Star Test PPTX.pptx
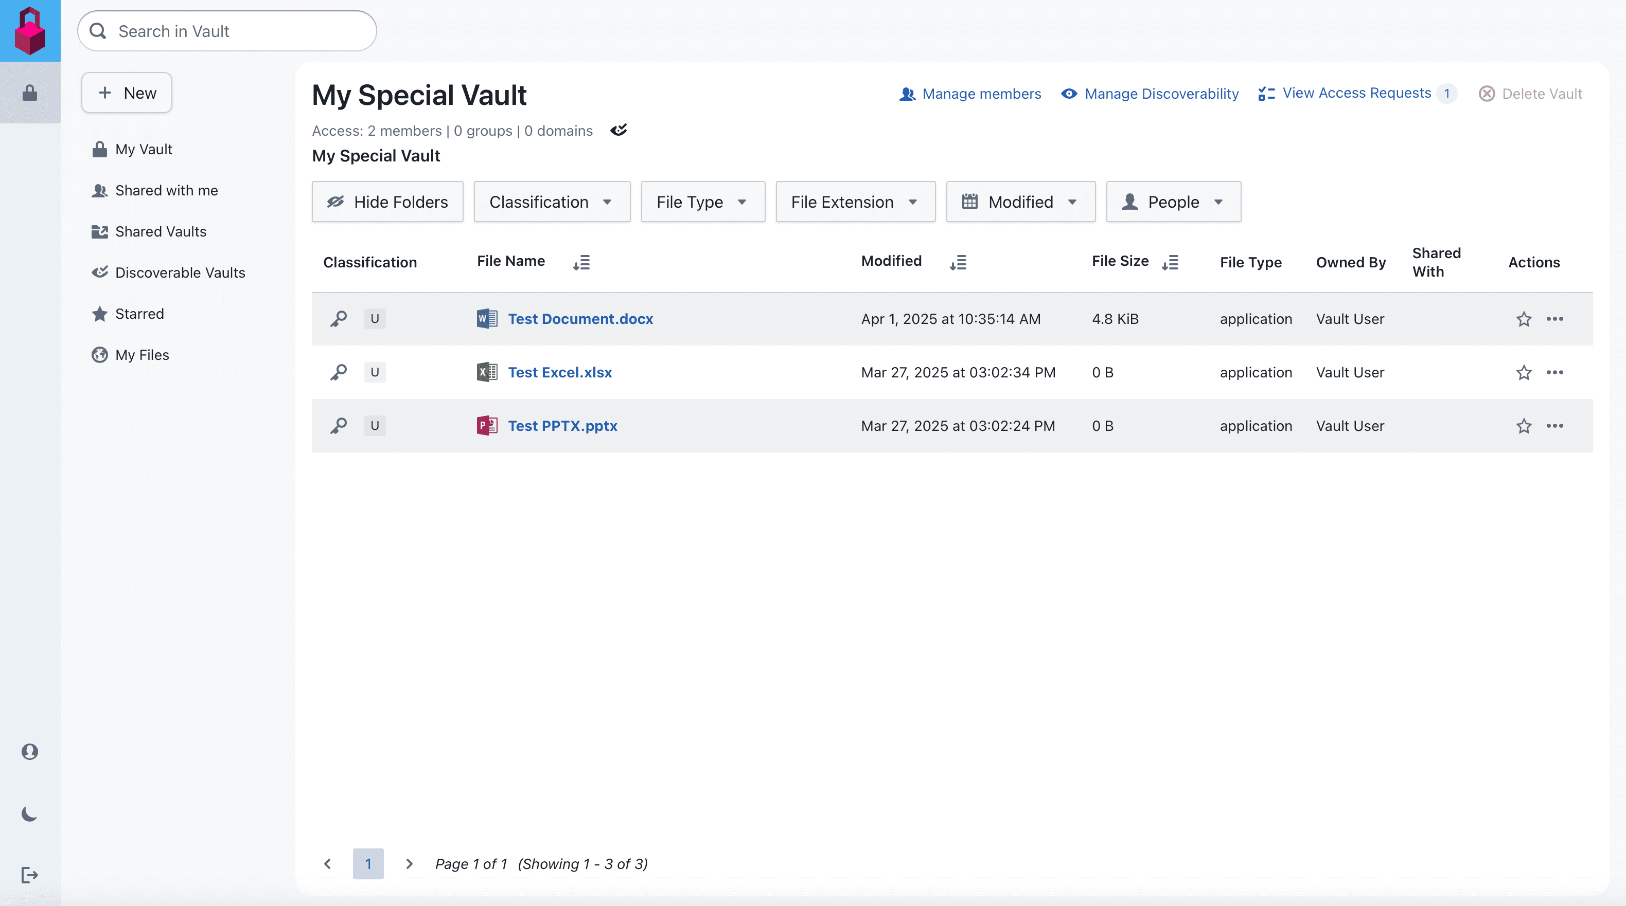Image resolution: width=1626 pixels, height=906 pixels. tap(1524, 426)
